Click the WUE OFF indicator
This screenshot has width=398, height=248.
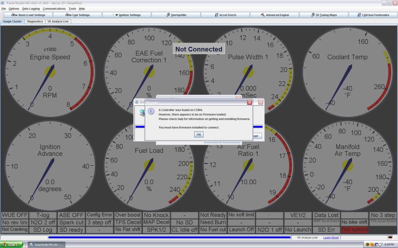[15, 215]
